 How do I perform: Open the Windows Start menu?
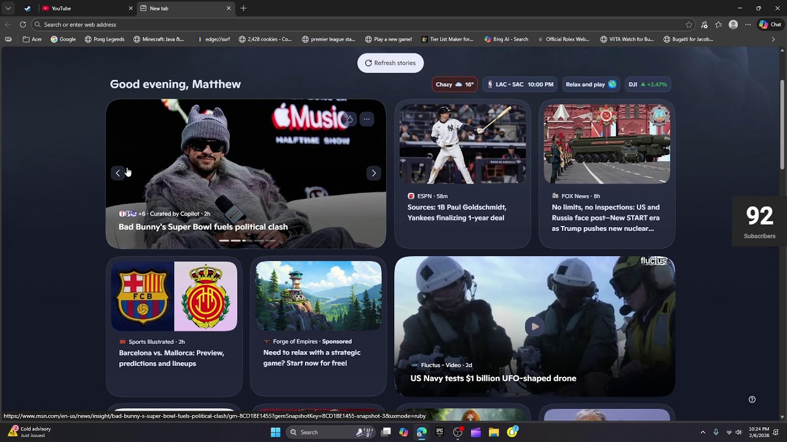(x=275, y=432)
